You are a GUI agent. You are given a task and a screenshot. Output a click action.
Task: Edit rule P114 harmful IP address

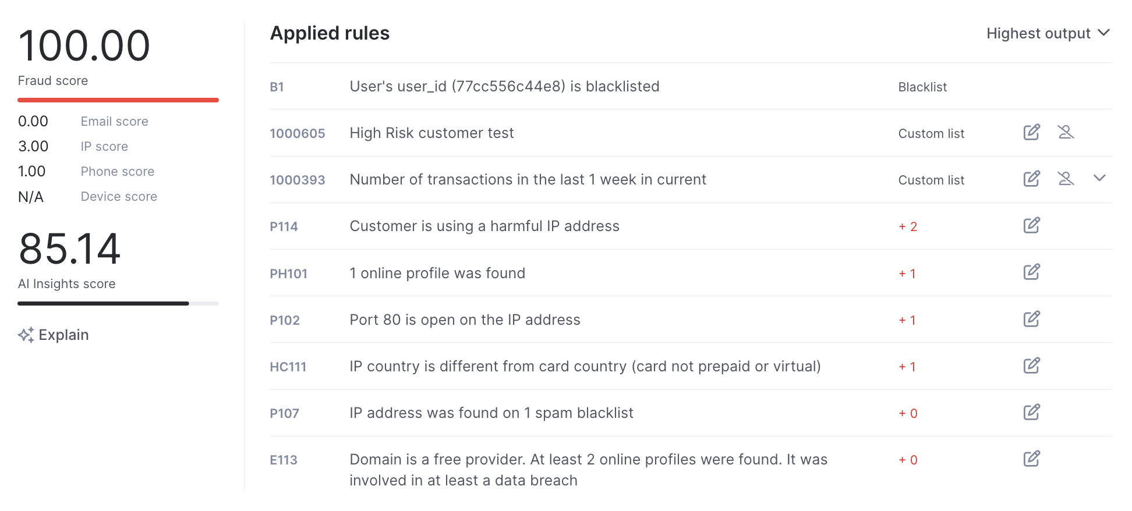pyautogui.click(x=1031, y=226)
